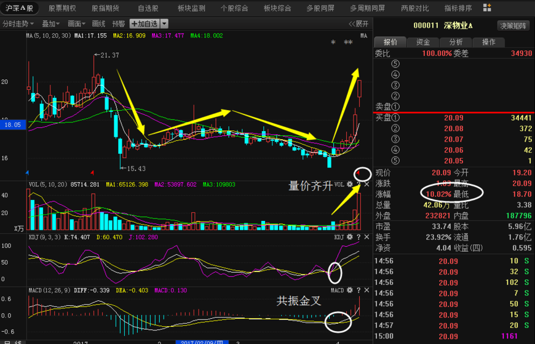Click the 画线 drawing tool button

[98, 24]
